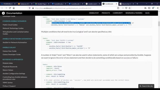Open Python 3 Support link
The height and width of the screenshot is (90, 160).
pos(9,86)
